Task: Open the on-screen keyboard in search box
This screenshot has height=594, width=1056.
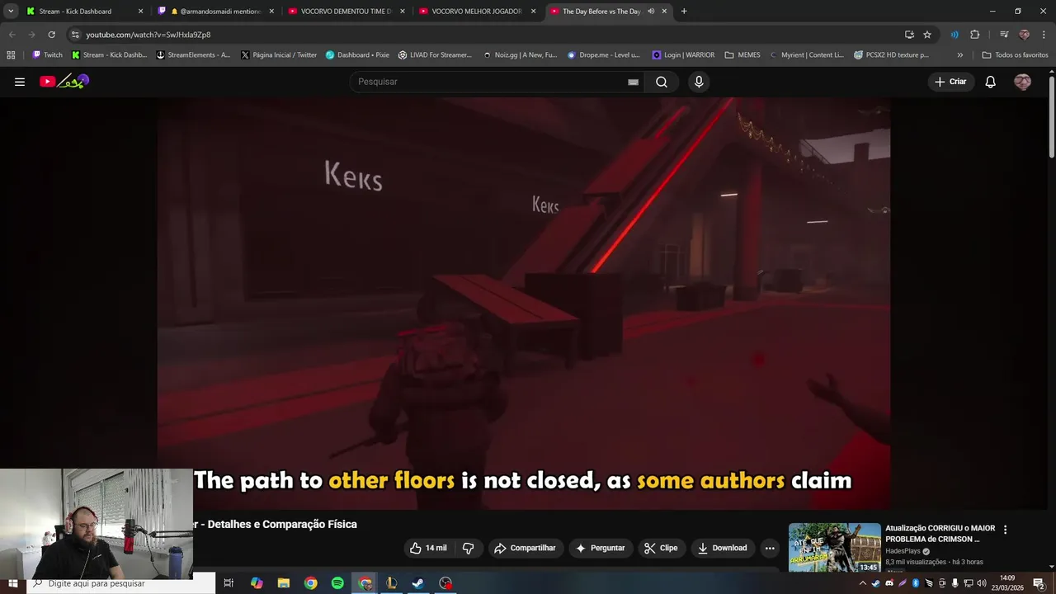Action: tap(633, 82)
